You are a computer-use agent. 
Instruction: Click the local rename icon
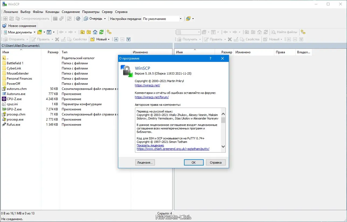coord(63,39)
